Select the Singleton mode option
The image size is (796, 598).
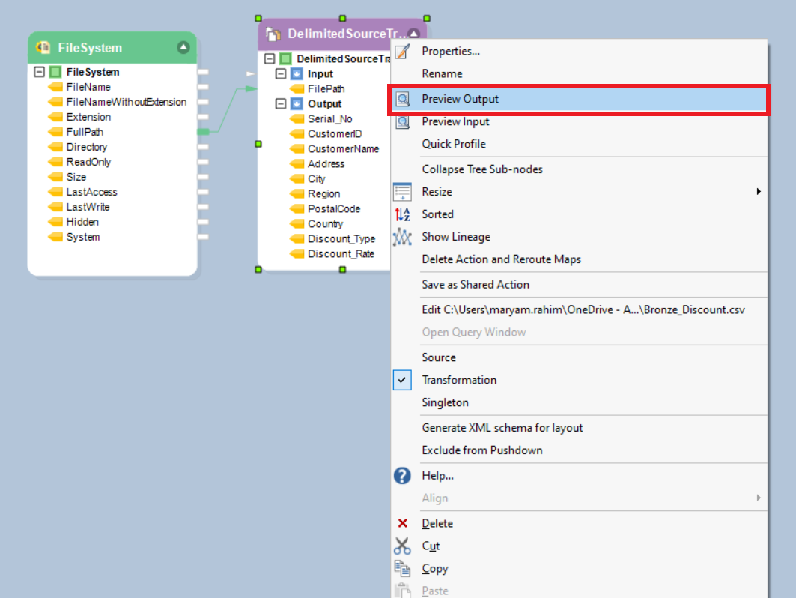[445, 402]
